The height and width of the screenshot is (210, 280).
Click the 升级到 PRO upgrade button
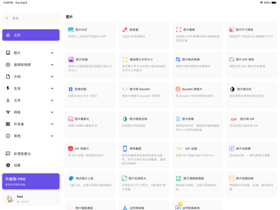tap(31, 181)
